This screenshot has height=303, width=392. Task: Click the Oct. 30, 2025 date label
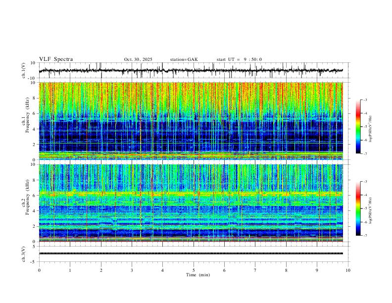[x=138, y=59]
